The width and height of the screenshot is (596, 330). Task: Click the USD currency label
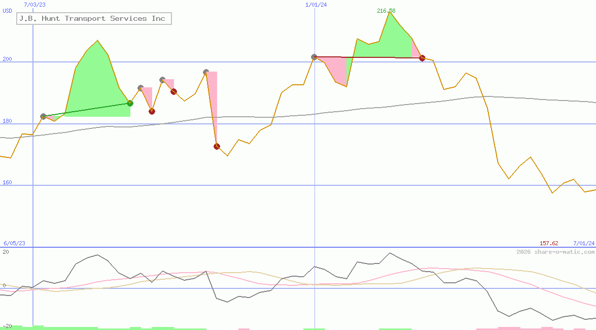[x=7, y=11]
